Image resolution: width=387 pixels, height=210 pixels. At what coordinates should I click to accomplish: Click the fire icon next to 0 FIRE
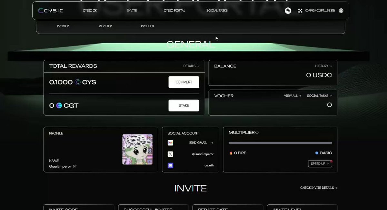[231, 153]
